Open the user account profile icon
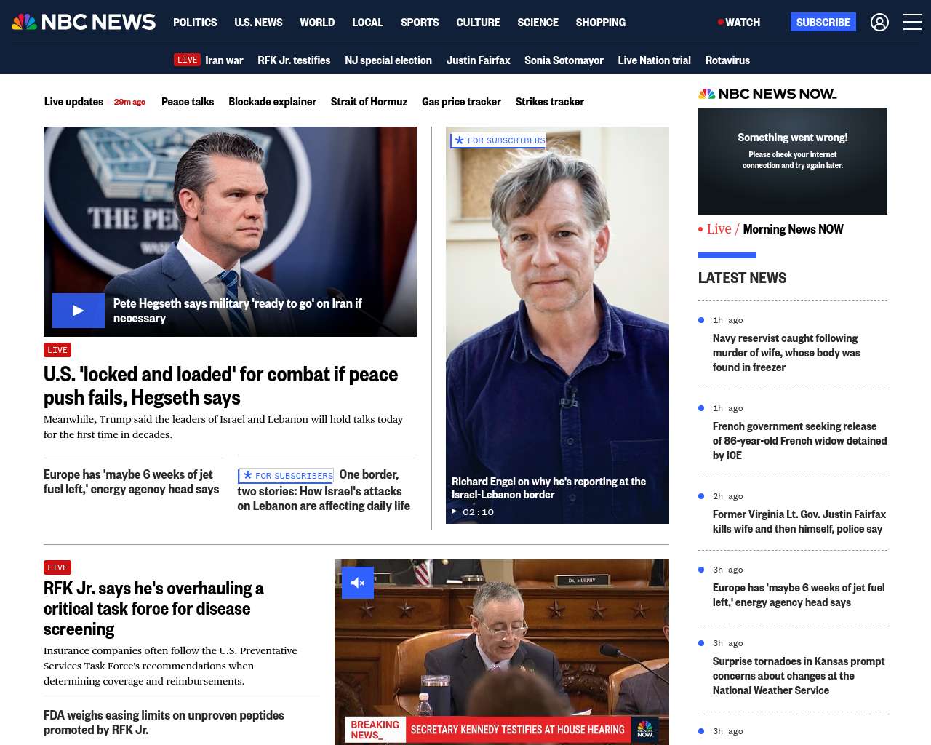931x745 pixels. tap(879, 23)
